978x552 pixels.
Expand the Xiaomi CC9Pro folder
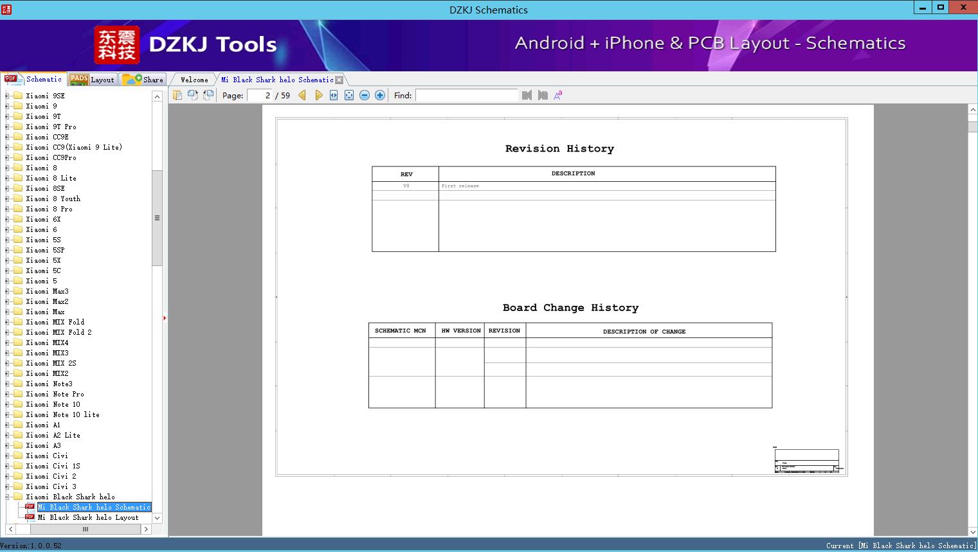click(7, 157)
